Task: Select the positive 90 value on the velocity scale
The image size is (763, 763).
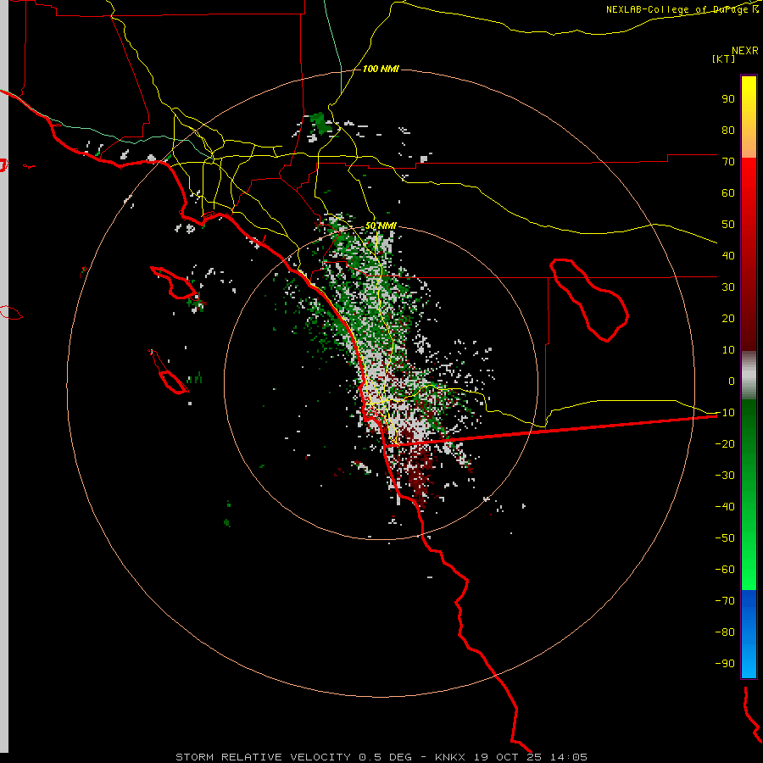Action: pos(728,99)
